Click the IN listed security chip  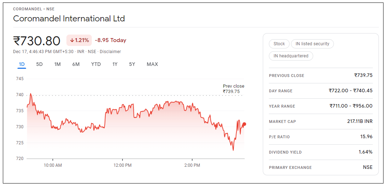pos(312,44)
